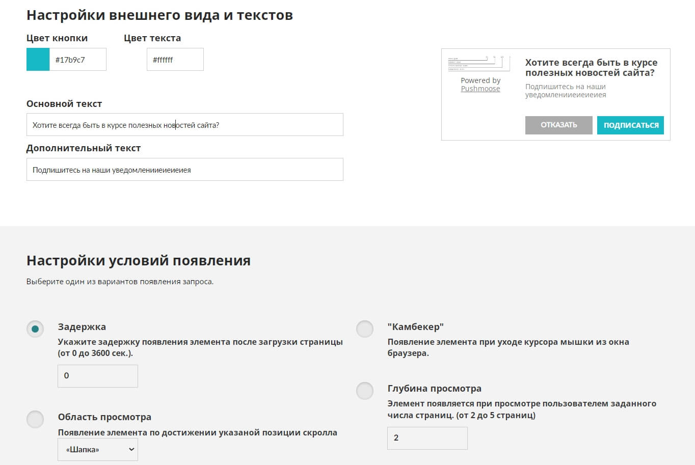Click the 'Цвет текста' label
This screenshot has width=695, height=465.
[x=152, y=38]
